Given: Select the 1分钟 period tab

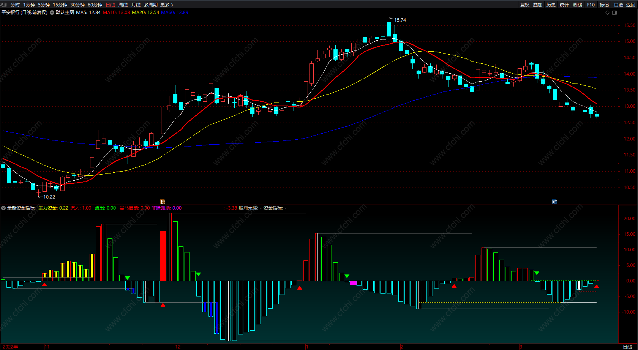Looking at the screenshot, I should point(29,5).
